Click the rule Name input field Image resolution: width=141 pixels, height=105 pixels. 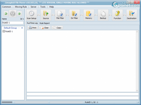click(x=13, y=23)
